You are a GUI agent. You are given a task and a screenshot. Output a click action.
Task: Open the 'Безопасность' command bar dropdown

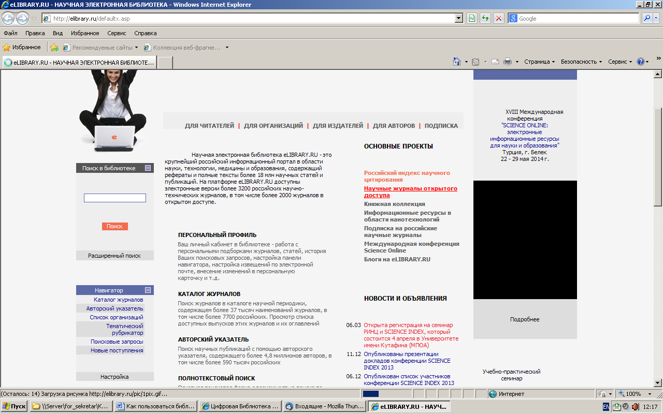coord(581,62)
